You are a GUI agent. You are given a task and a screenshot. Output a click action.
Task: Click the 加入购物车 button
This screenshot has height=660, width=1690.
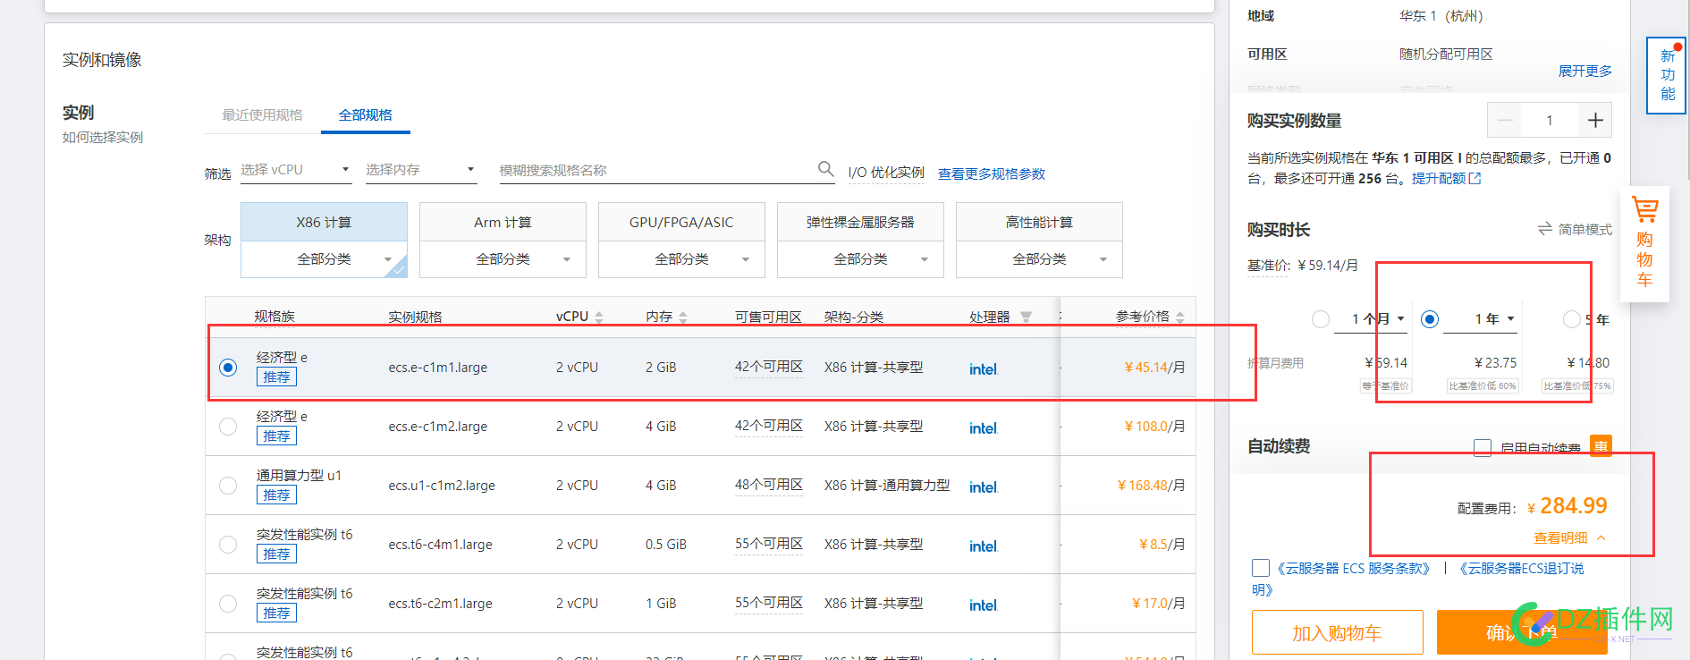1337,632
